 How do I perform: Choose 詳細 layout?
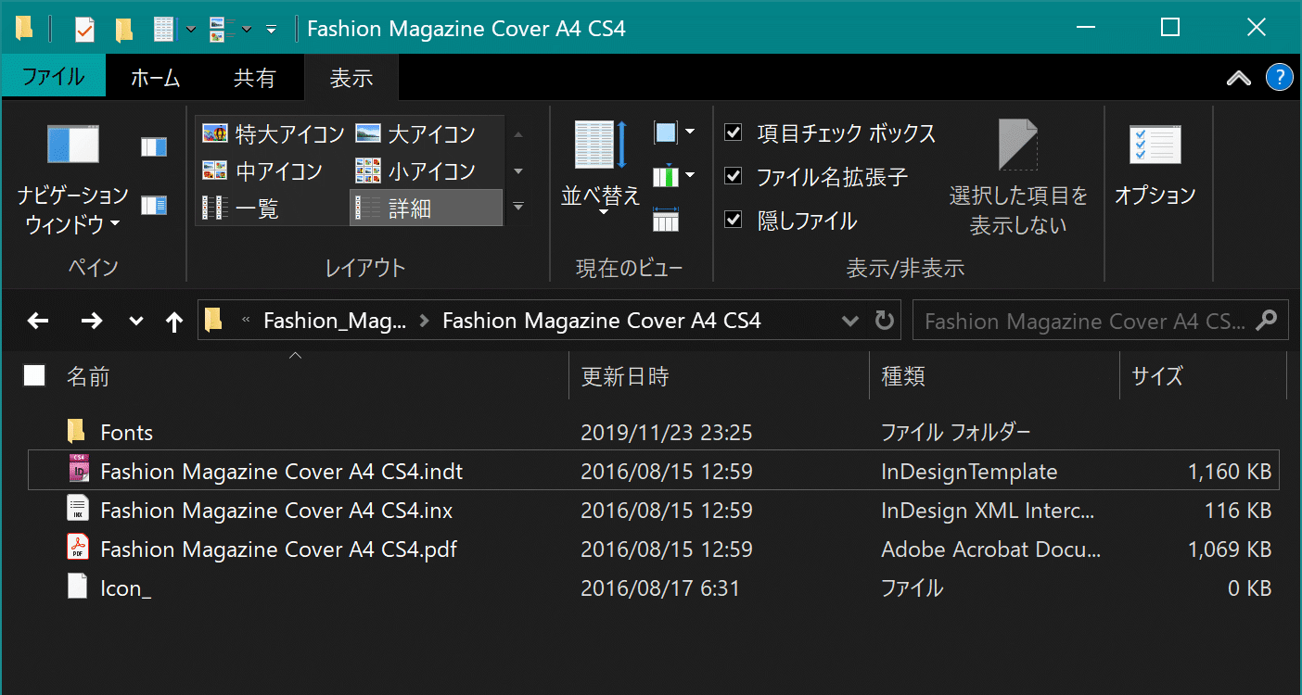point(427,208)
